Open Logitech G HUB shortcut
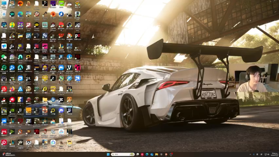The height and width of the screenshot is (157, 279). [12, 46]
